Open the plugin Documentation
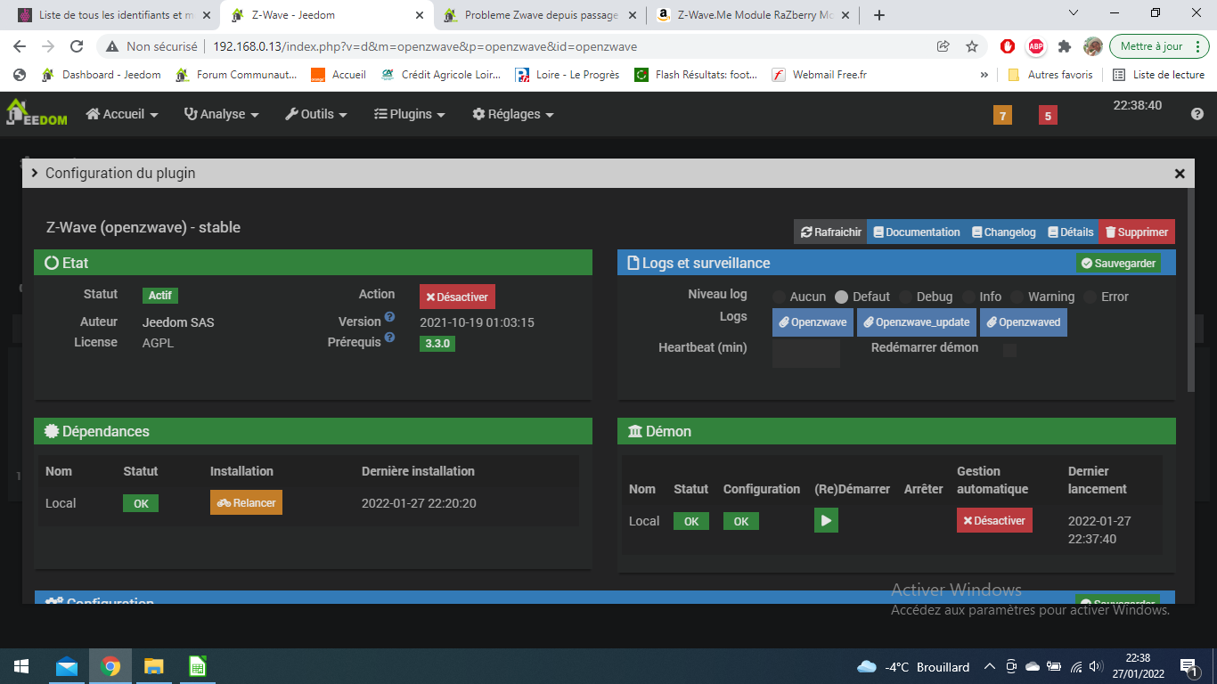Screen dimensions: 1217x684 click(917, 232)
